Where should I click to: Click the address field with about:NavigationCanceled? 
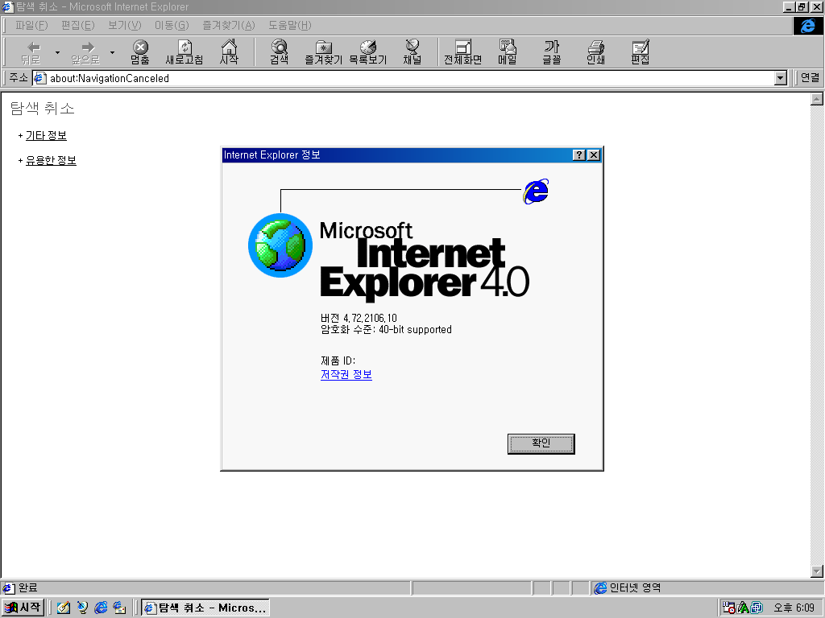point(410,78)
